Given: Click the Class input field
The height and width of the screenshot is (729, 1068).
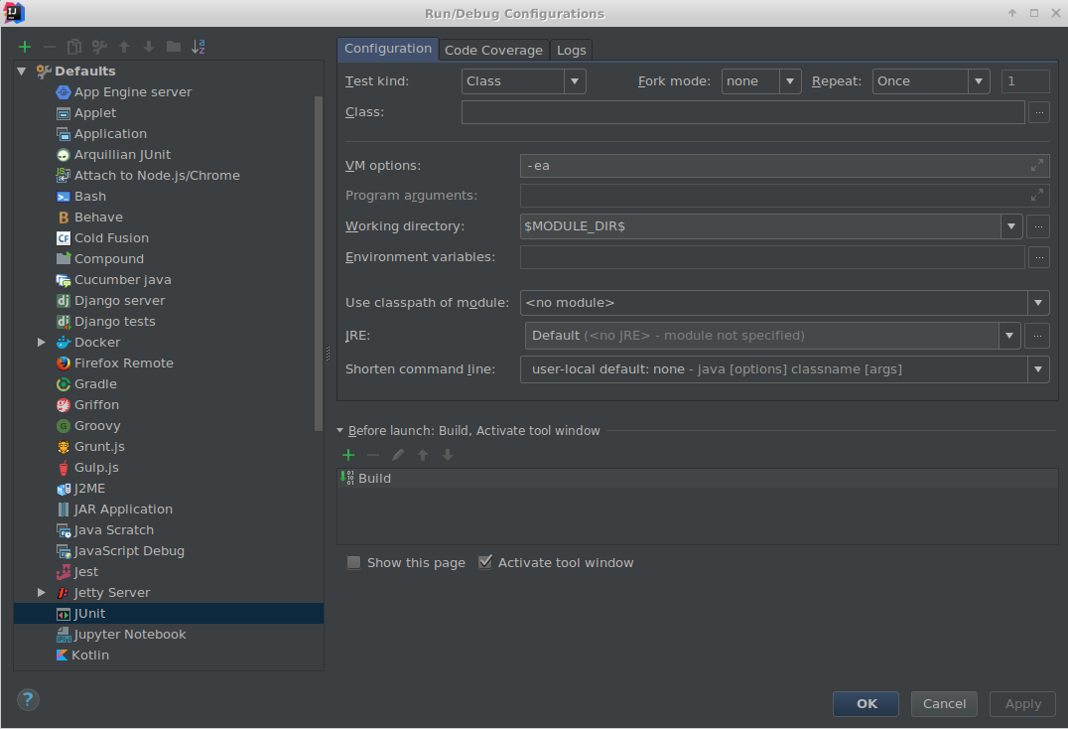Looking at the screenshot, I should click(743, 112).
